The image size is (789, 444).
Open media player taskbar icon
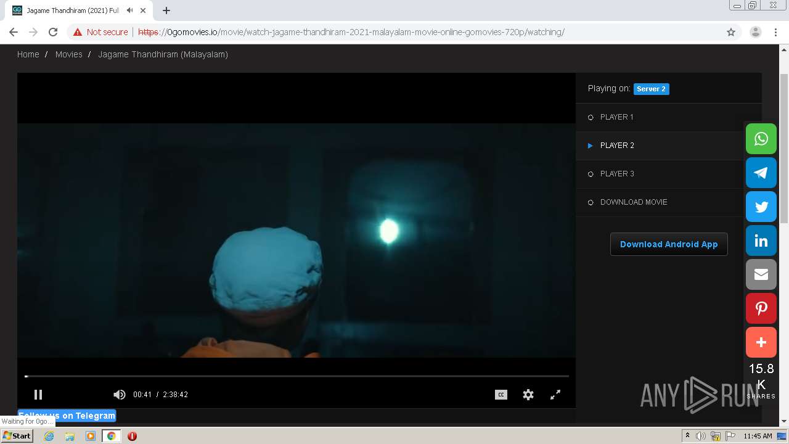91,436
